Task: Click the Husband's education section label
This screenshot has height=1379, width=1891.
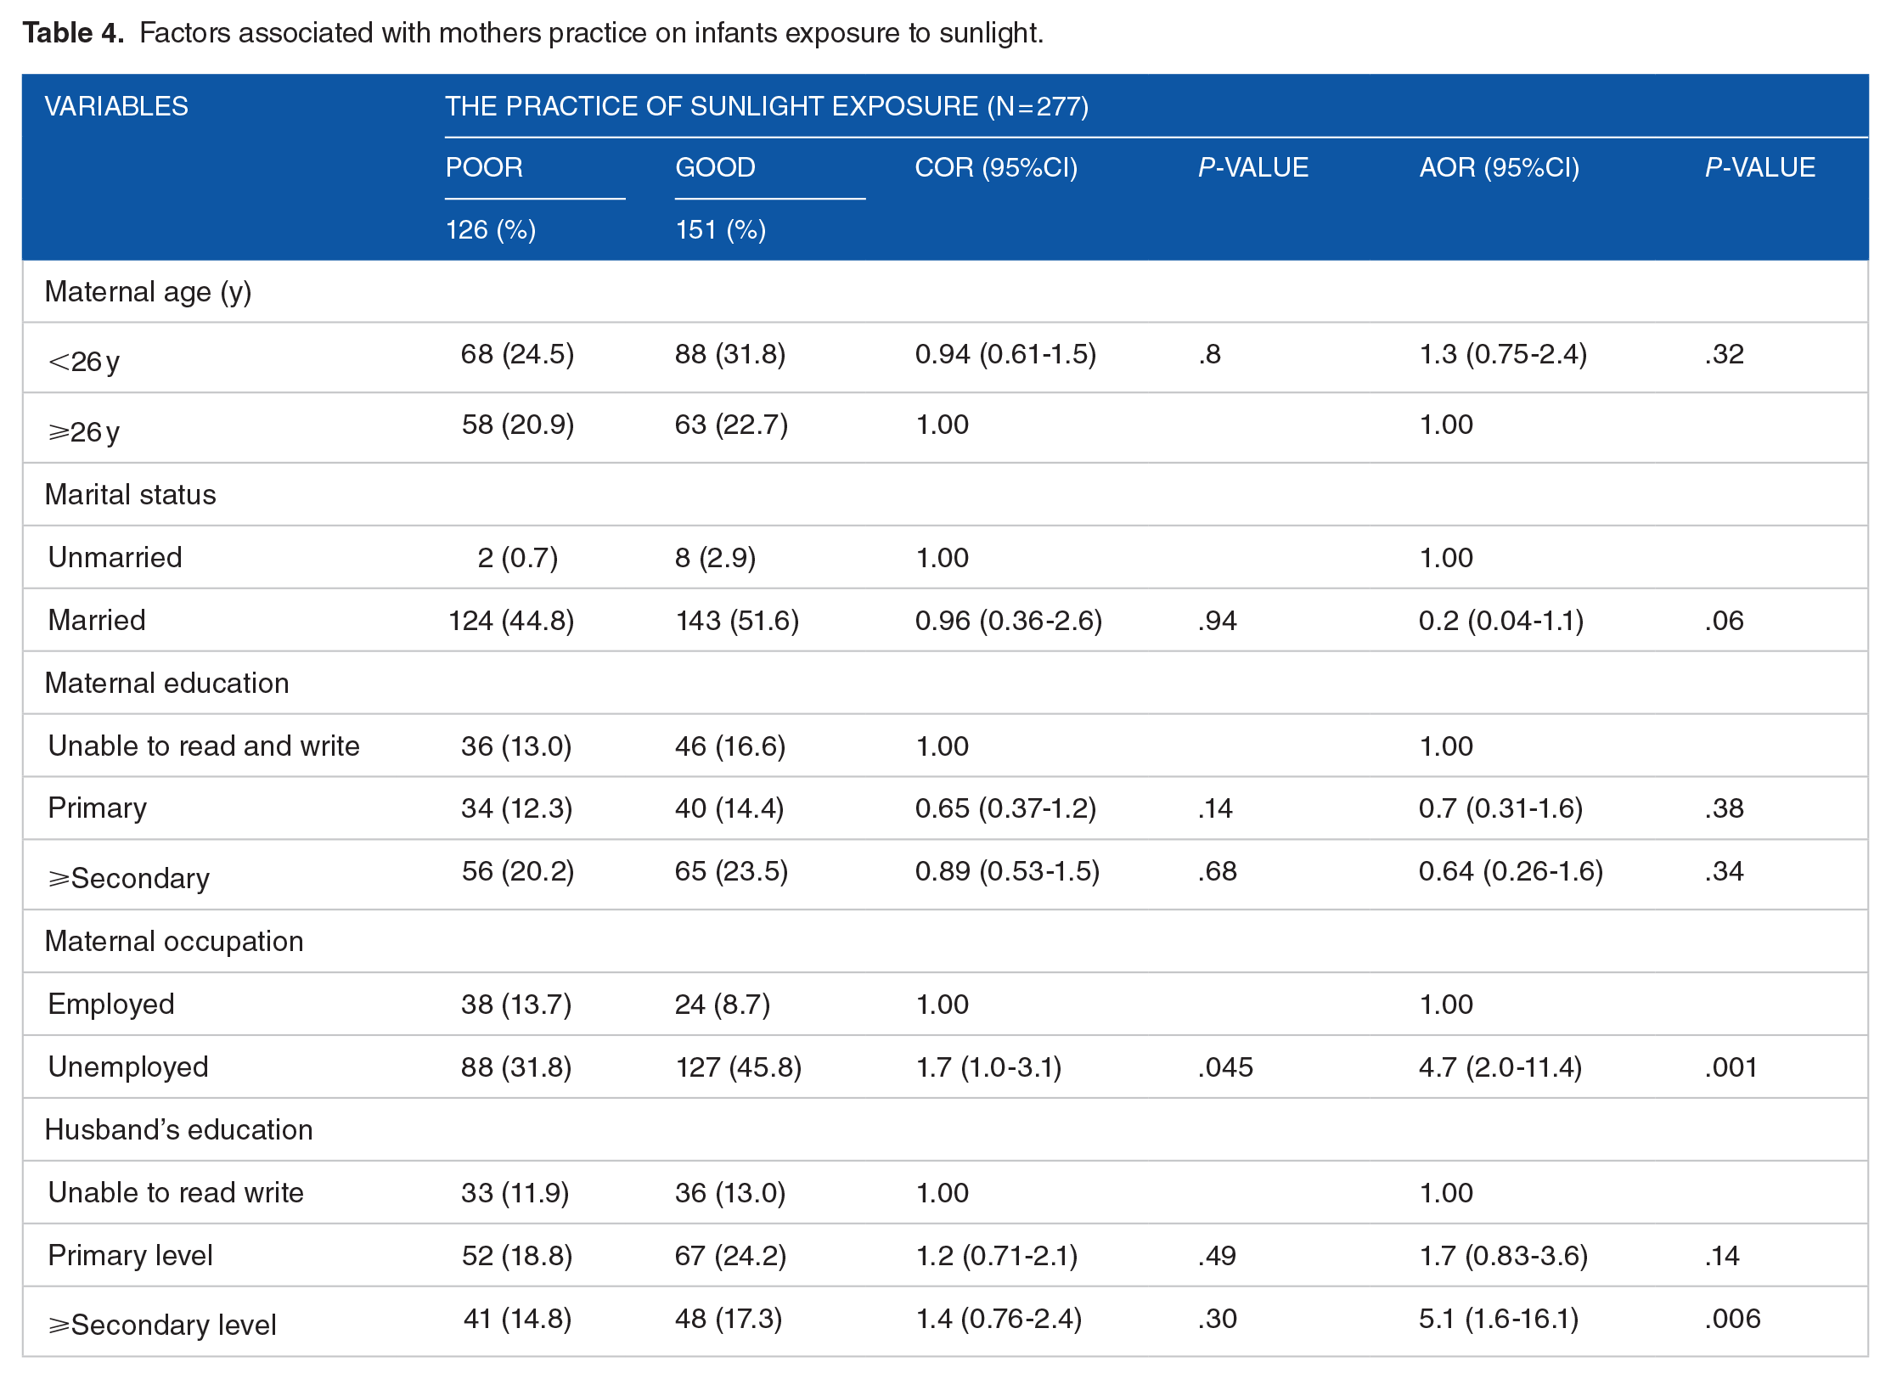Action: click(x=179, y=1129)
